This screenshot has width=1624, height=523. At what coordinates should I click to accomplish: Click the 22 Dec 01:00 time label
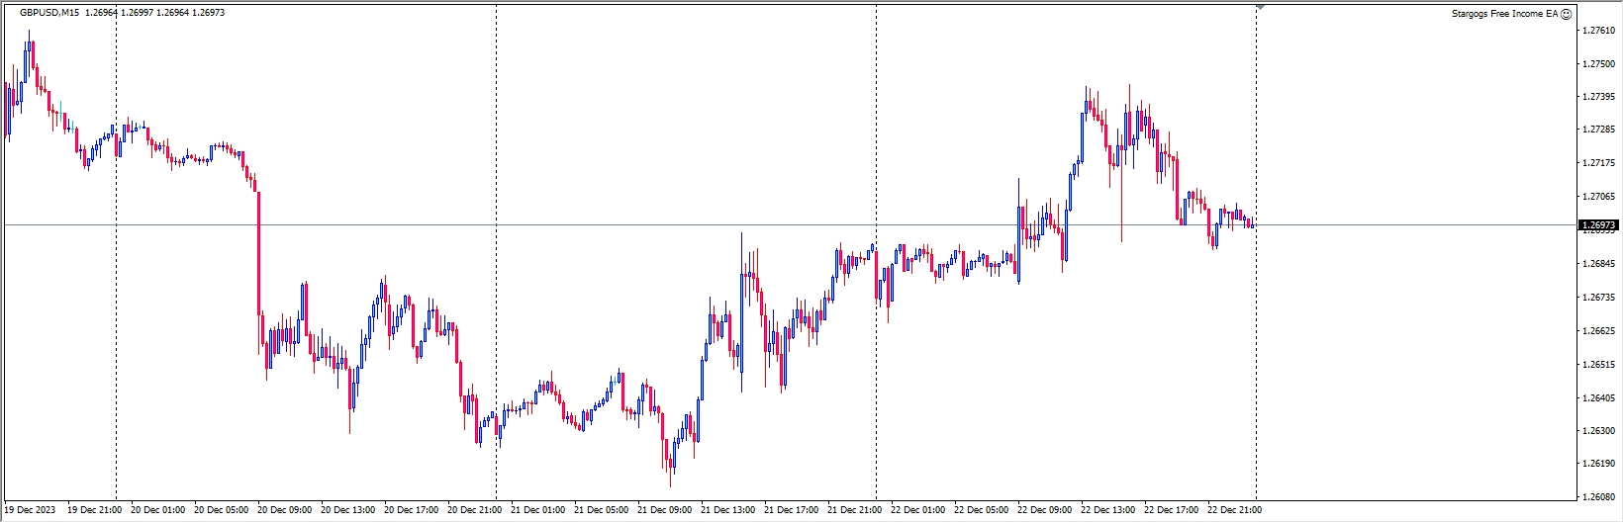click(918, 510)
